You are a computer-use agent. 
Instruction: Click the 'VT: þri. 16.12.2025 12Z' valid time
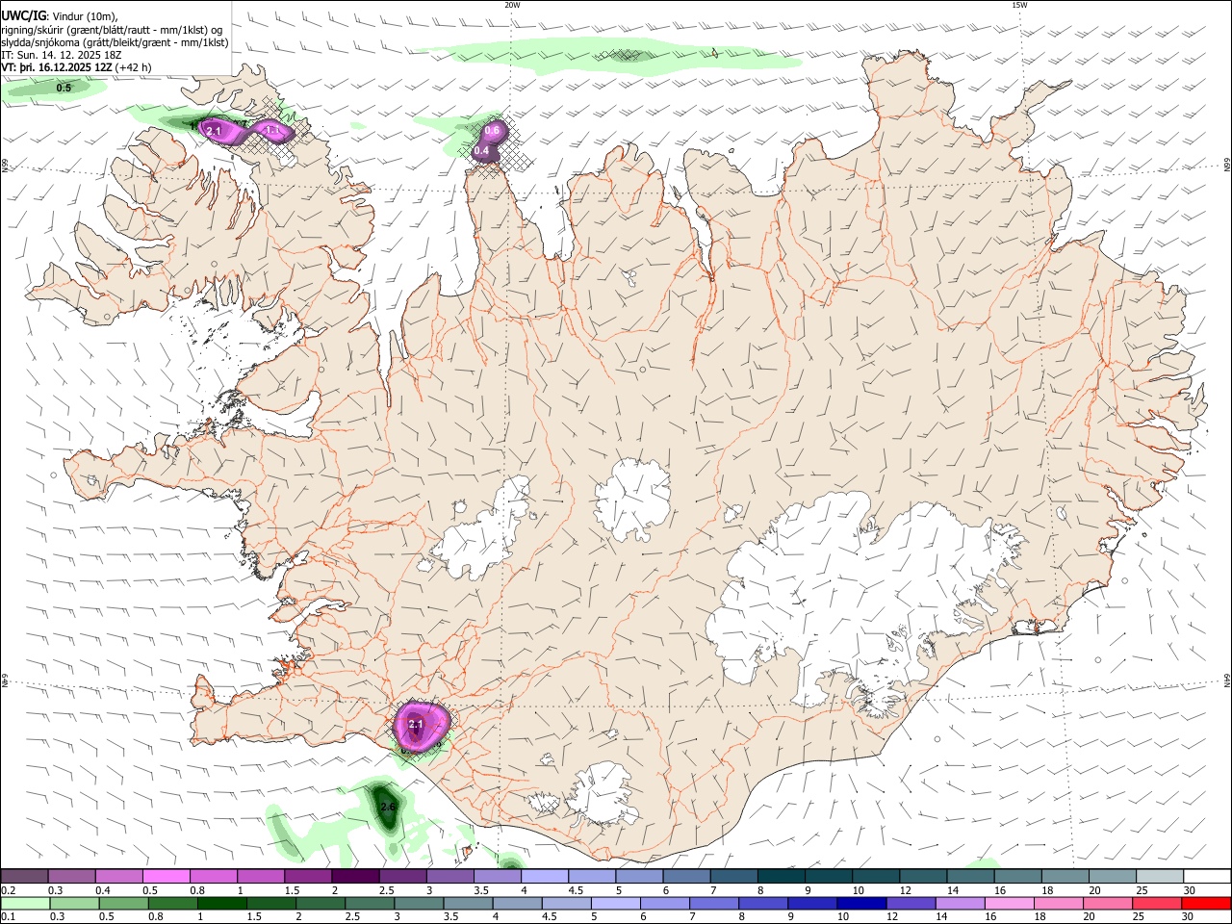(x=56, y=67)
